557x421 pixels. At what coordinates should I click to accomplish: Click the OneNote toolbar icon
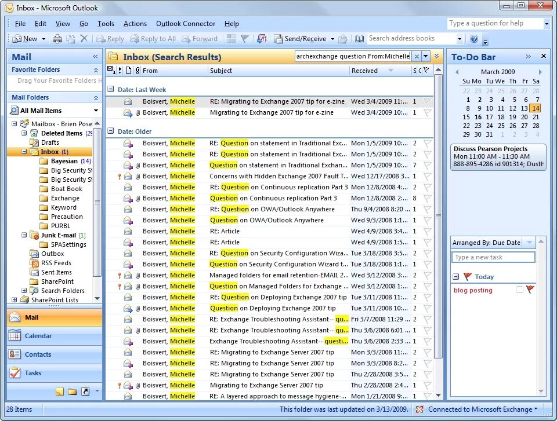(x=262, y=38)
